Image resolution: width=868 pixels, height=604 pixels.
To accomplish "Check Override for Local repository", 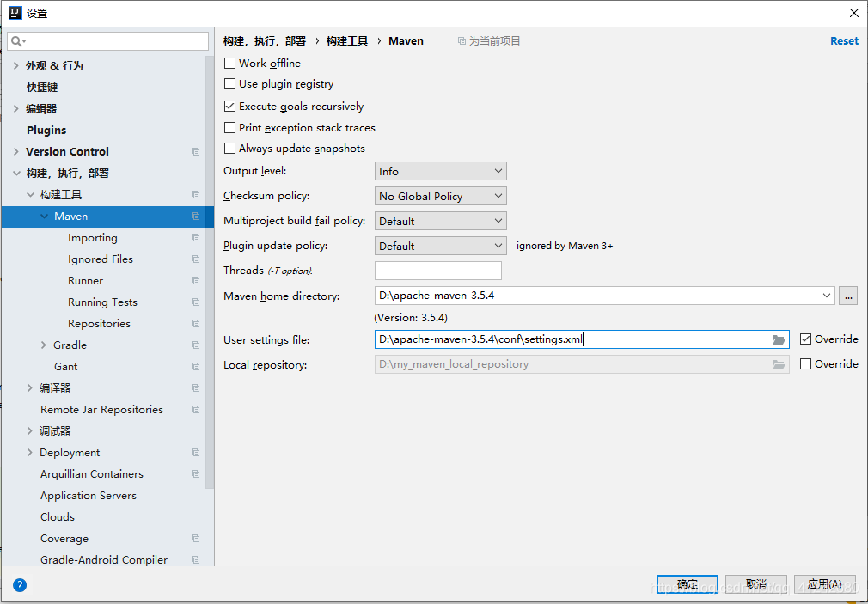I will click(806, 363).
